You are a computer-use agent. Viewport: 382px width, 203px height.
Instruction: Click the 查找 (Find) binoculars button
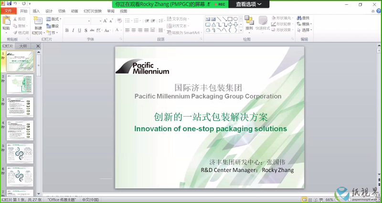coord(303,18)
